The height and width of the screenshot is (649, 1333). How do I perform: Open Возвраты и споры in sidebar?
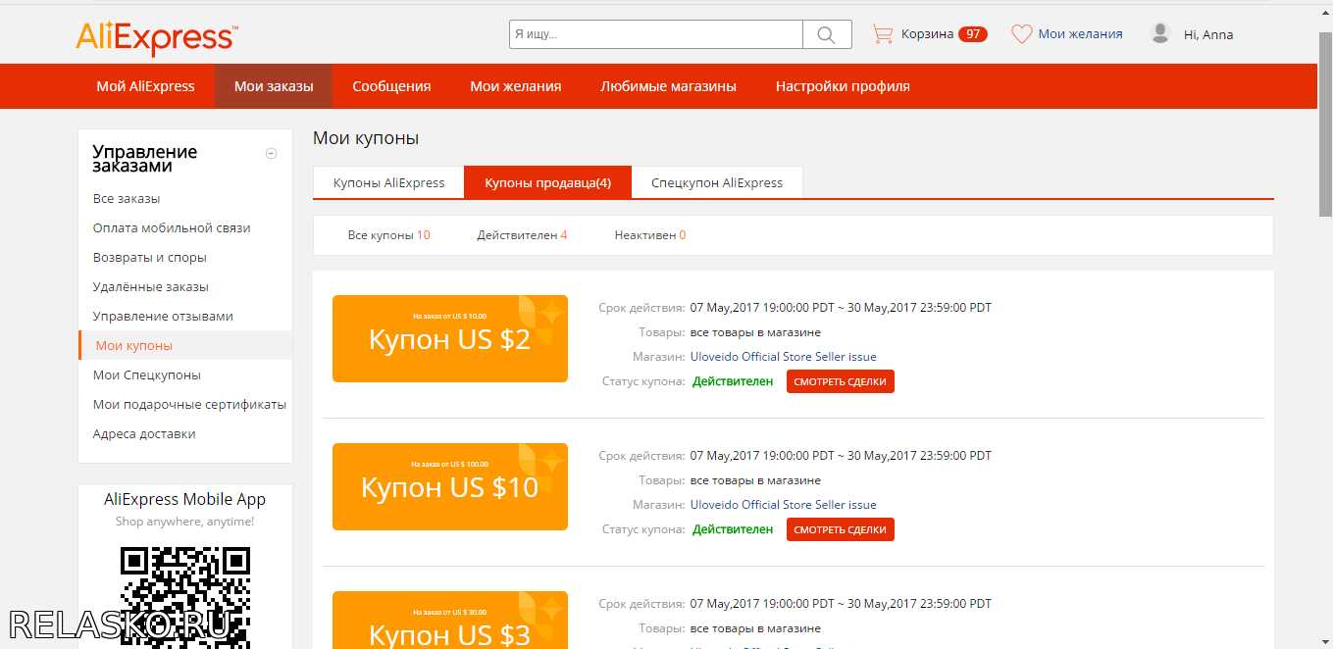click(x=150, y=258)
